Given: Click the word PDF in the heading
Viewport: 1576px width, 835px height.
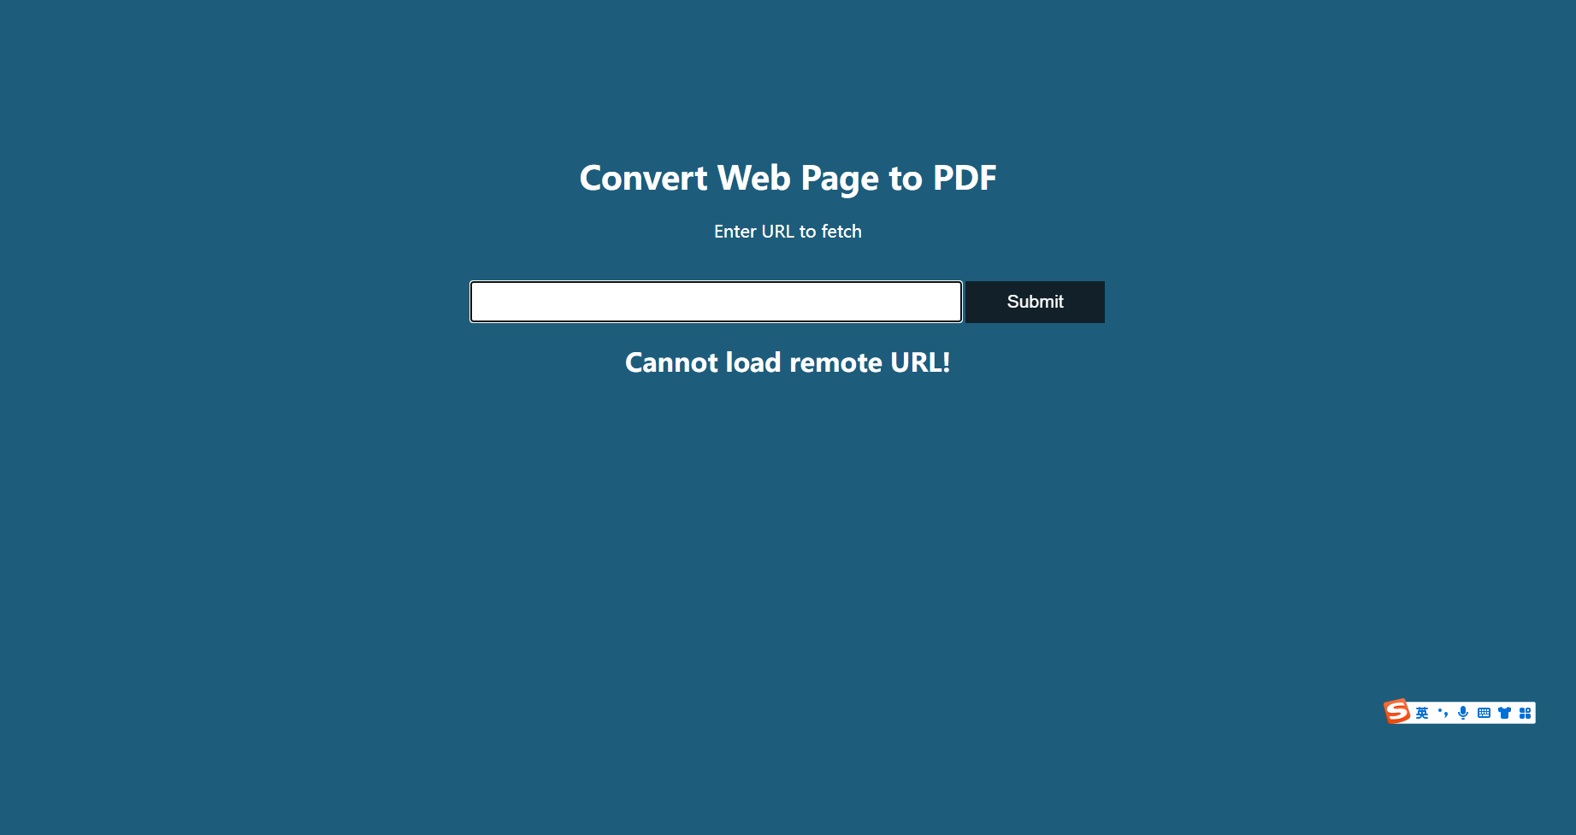Looking at the screenshot, I should [x=965, y=178].
